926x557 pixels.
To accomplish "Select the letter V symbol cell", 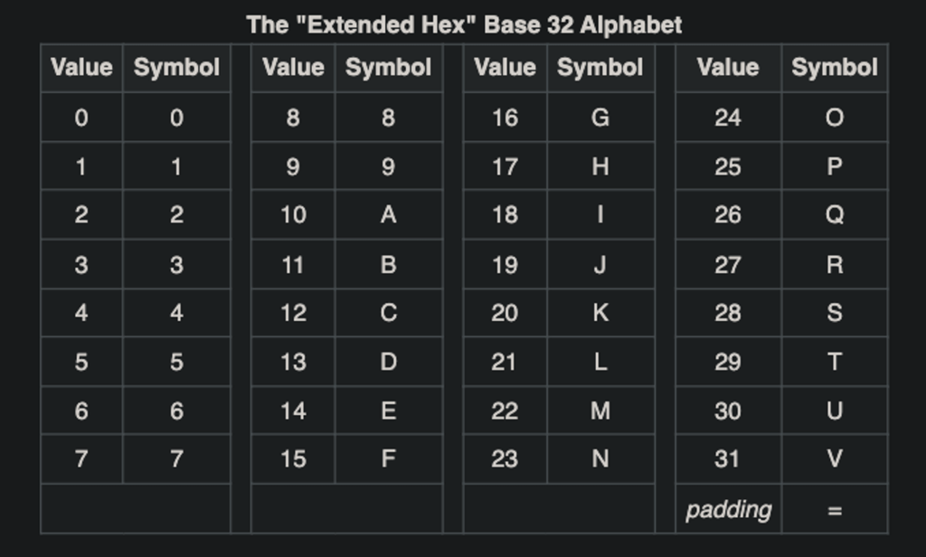I will (x=835, y=459).
